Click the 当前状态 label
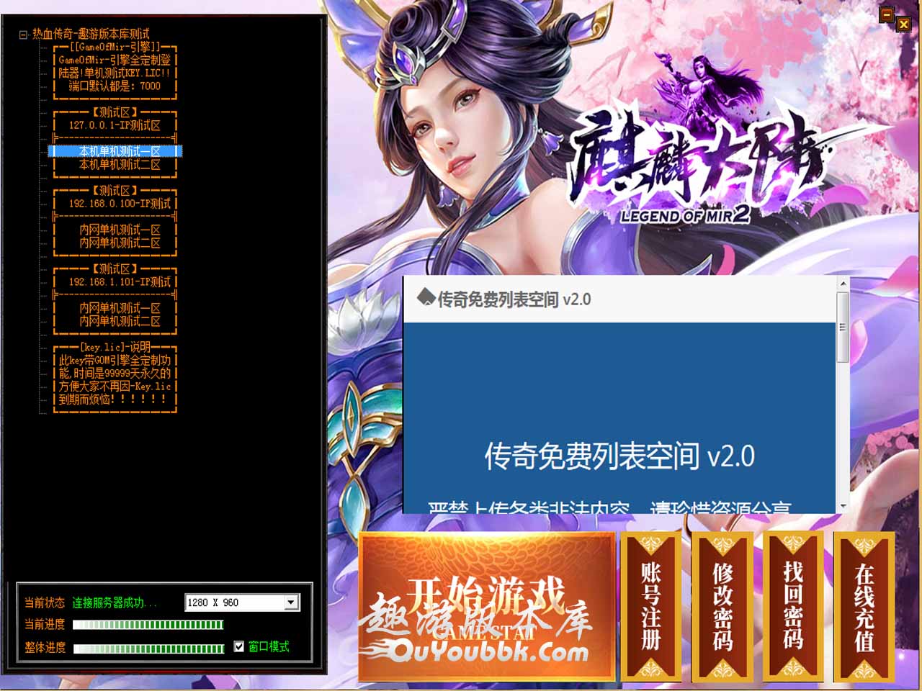922x691 pixels. (x=45, y=602)
